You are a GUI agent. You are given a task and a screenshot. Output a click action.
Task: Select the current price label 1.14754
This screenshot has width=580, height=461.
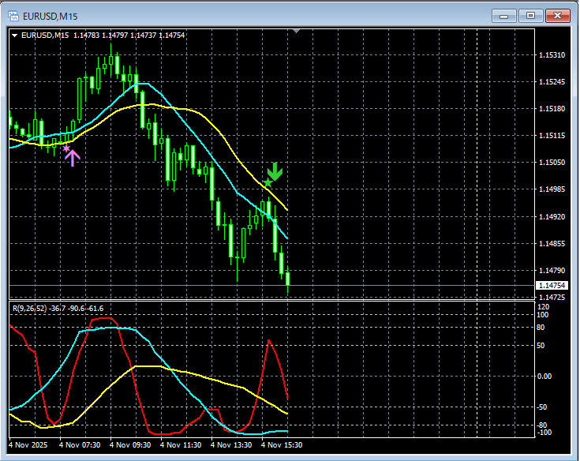(552, 285)
